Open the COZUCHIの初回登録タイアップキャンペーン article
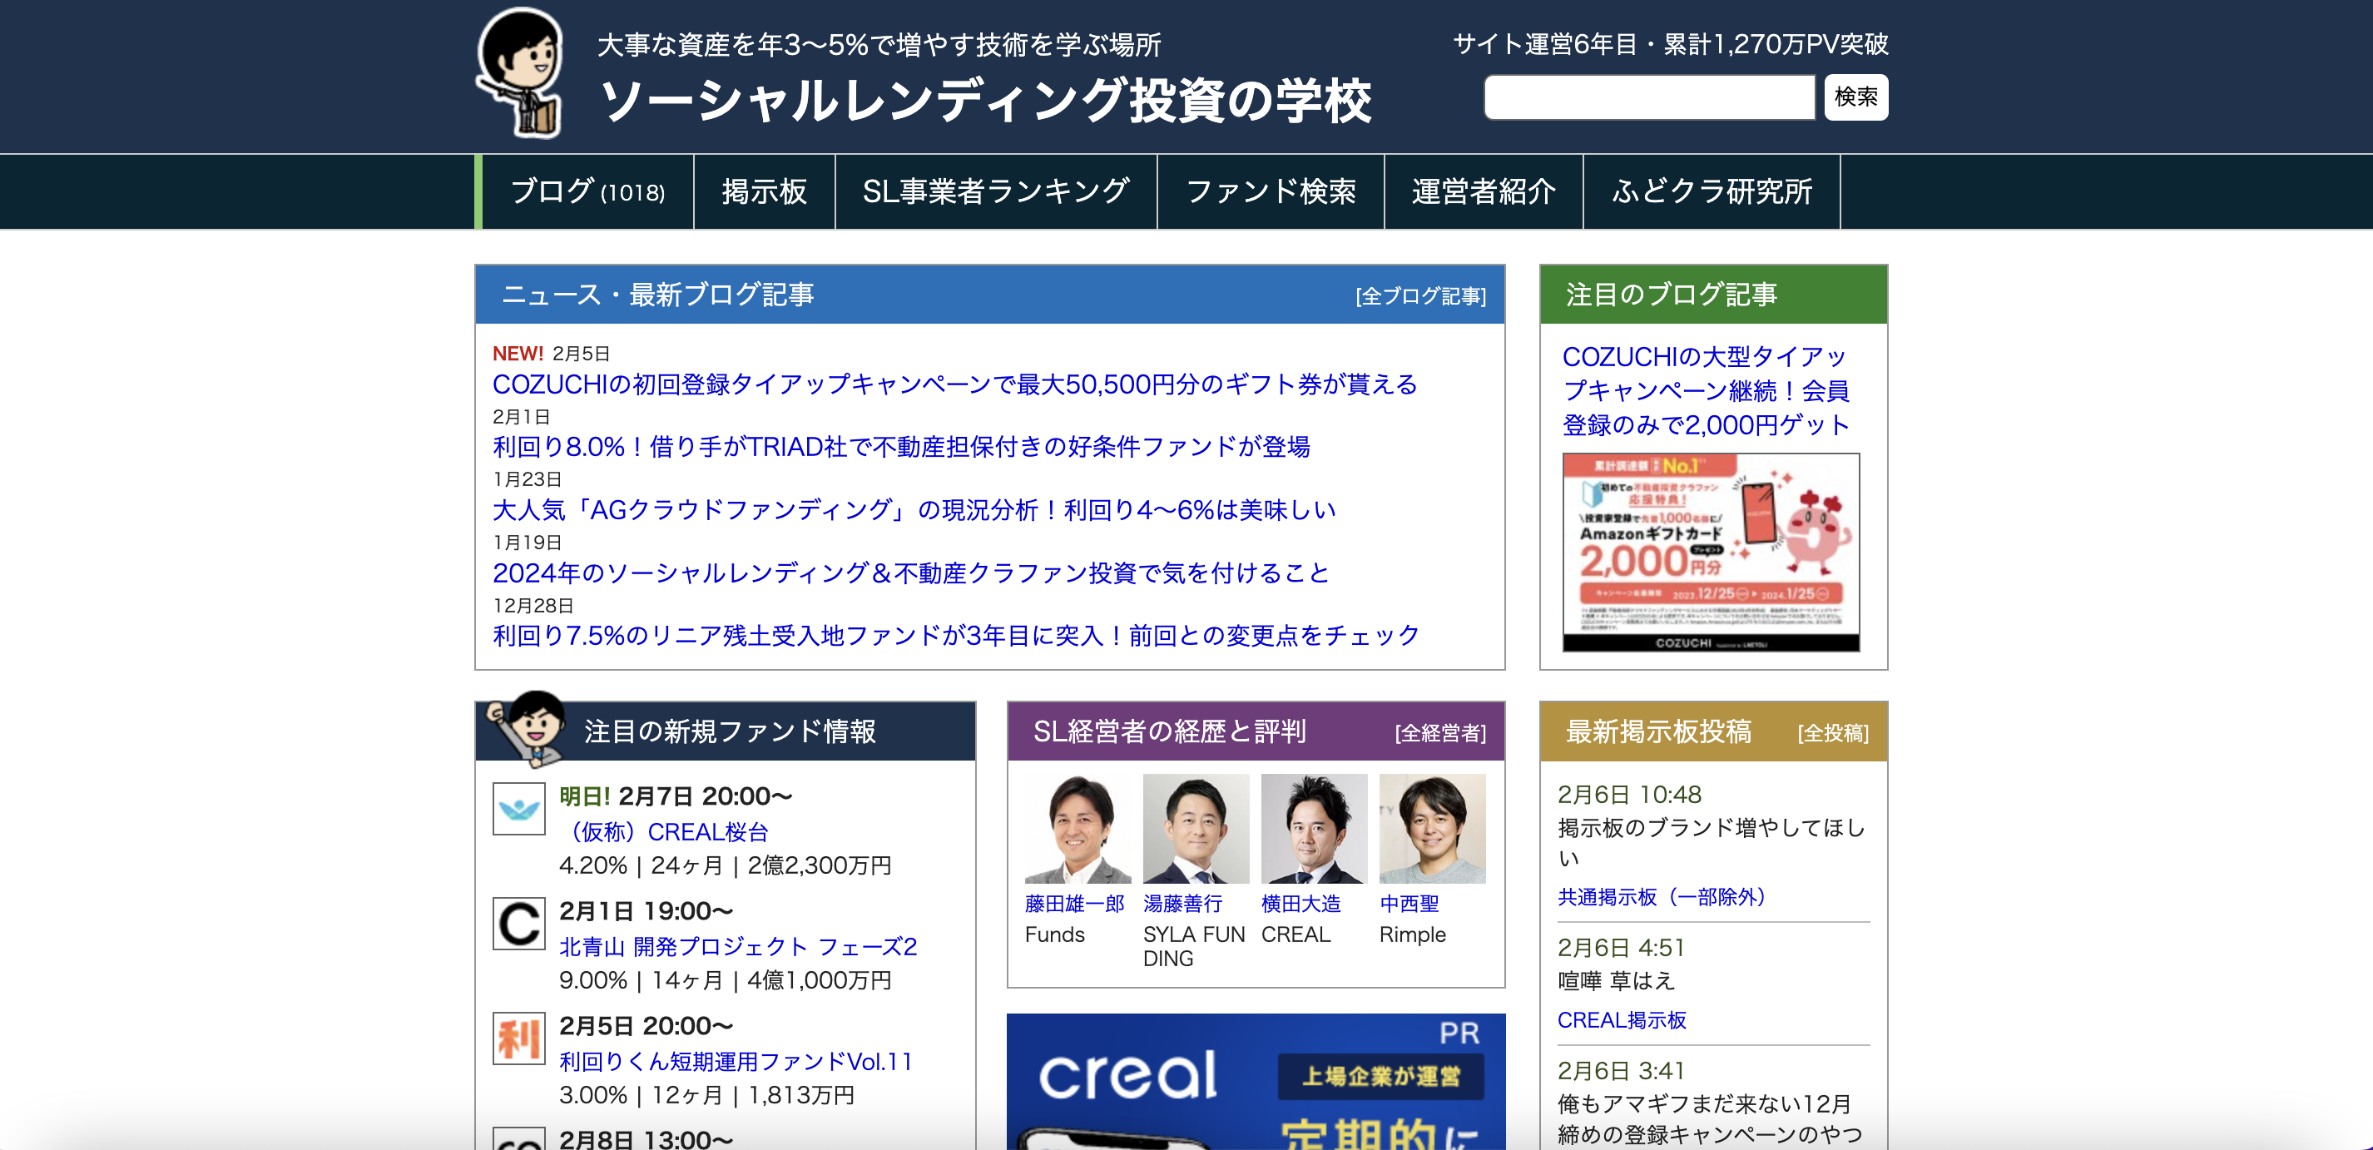This screenshot has width=2373, height=1150. coord(955,384)
